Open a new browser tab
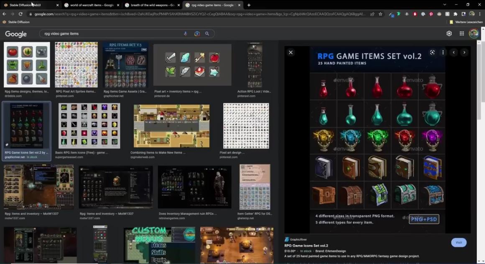The image size is (485, 264). click(249, 5)
